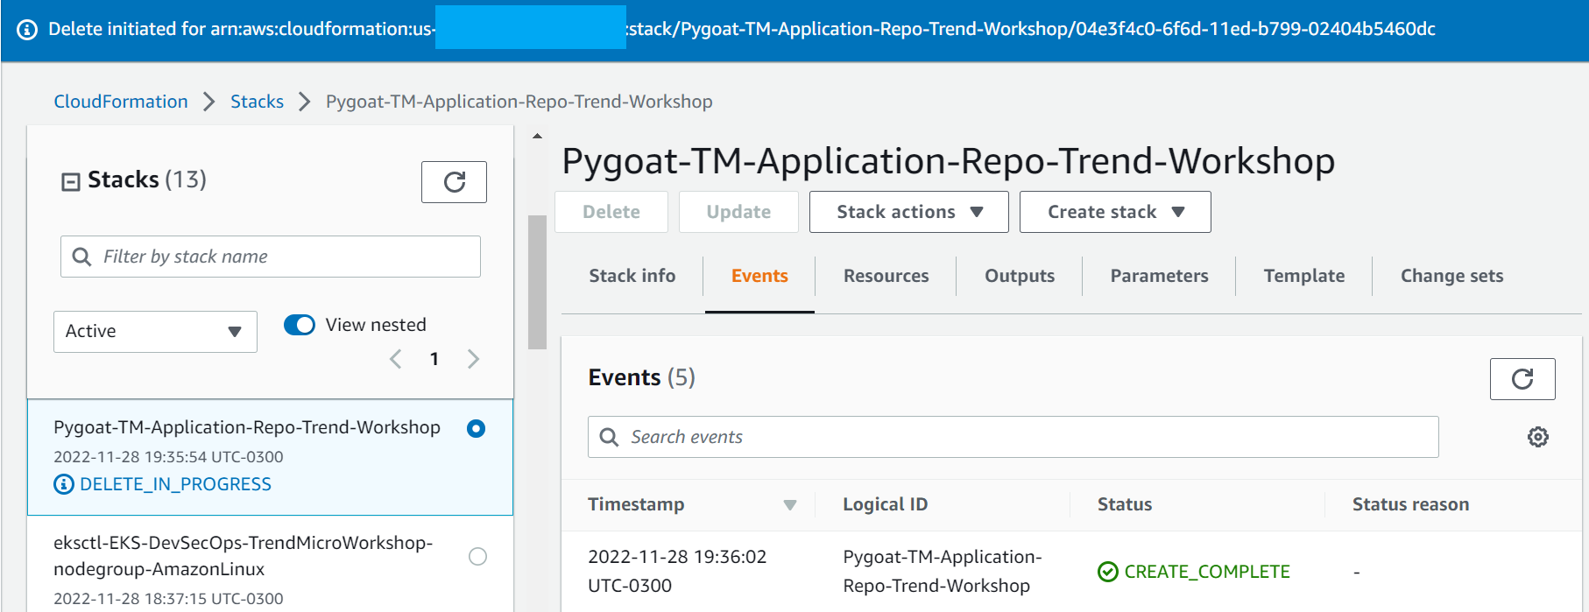This screenshot has width=1589, height=612.
Task: Click the info icon in delete notification banner
Action: point(27,30)
